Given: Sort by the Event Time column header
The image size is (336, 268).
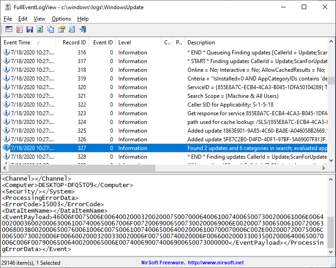Looking at the screenshot, I should point(28,43).
